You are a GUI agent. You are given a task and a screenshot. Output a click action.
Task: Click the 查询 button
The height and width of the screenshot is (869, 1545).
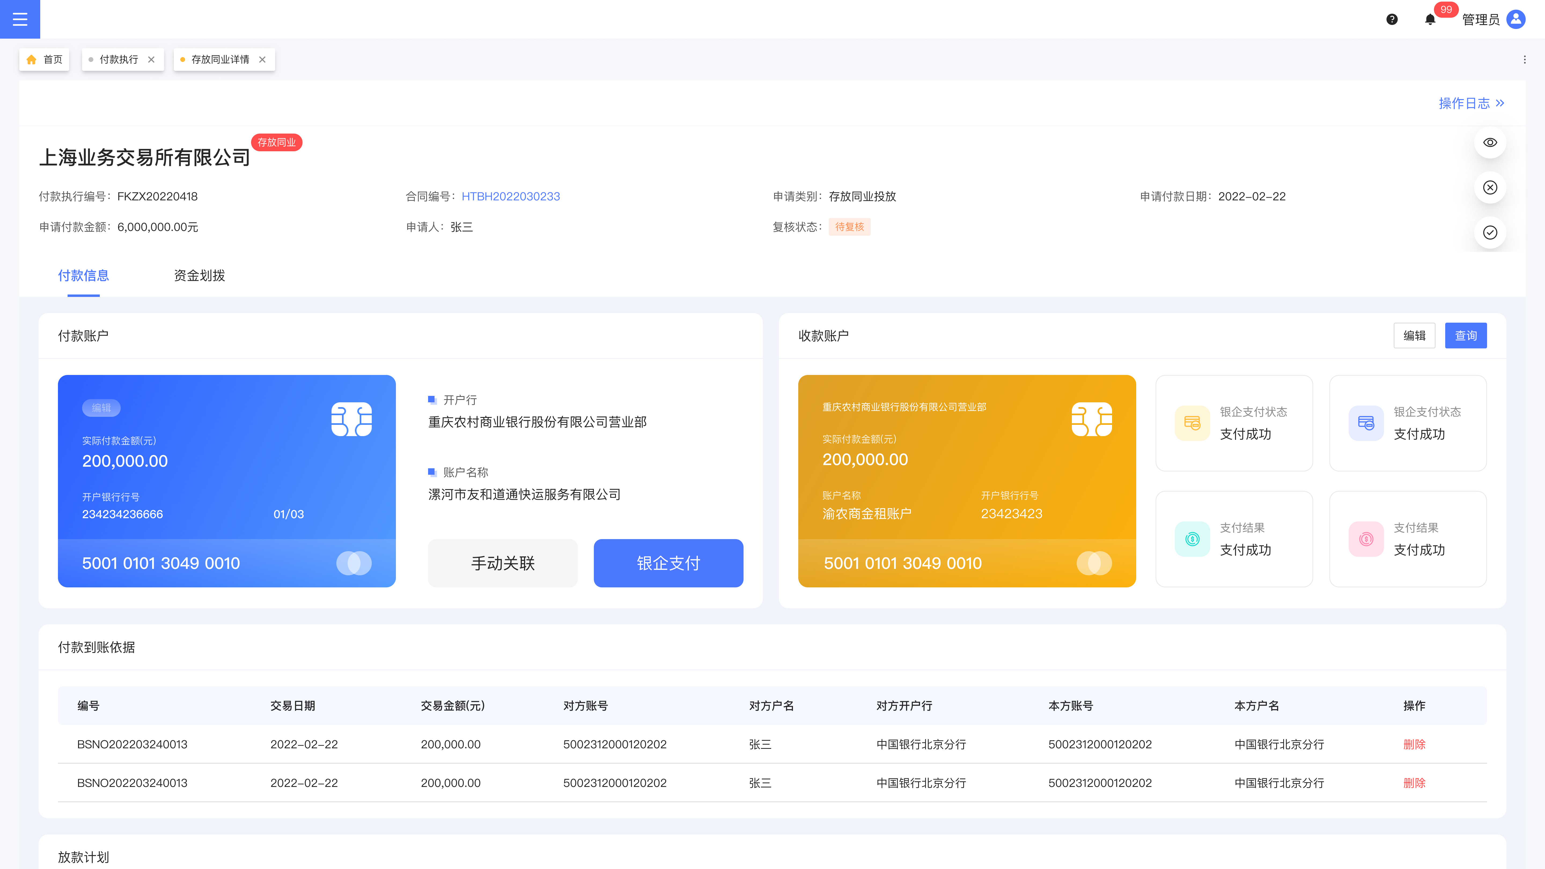click(x=1466, y=336)
